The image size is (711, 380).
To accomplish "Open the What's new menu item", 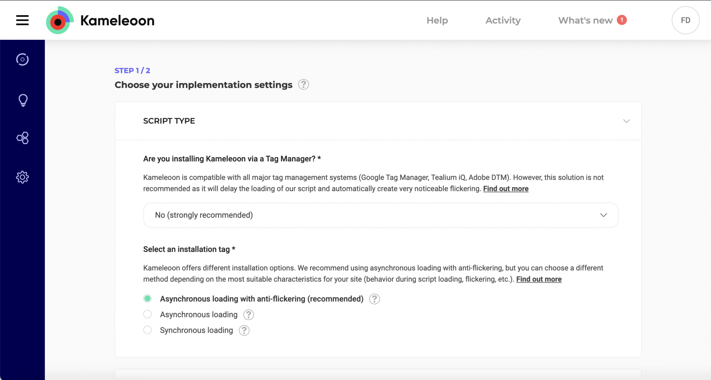I will click(x=585, y=20).
